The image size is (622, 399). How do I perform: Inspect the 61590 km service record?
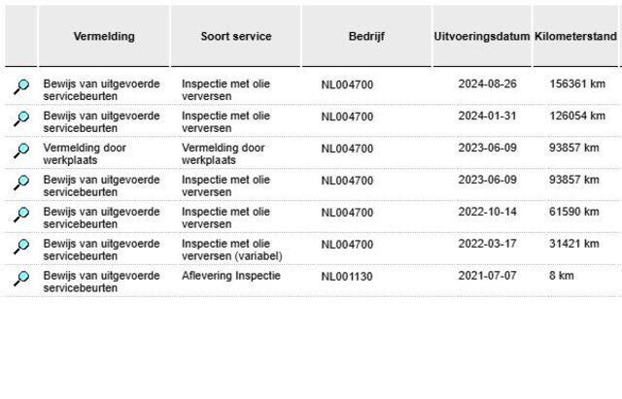point(20,216)
